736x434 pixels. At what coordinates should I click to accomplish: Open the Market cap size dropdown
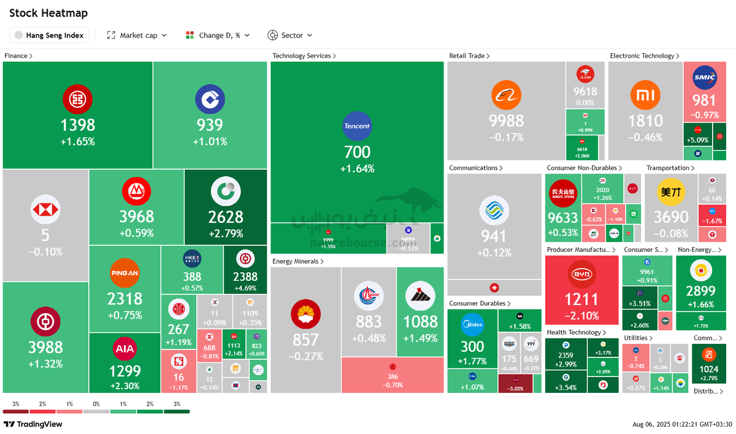137,36
